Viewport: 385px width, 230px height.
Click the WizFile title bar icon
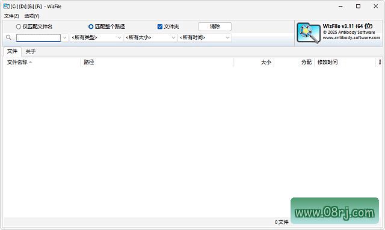click(x=7, y=7)
